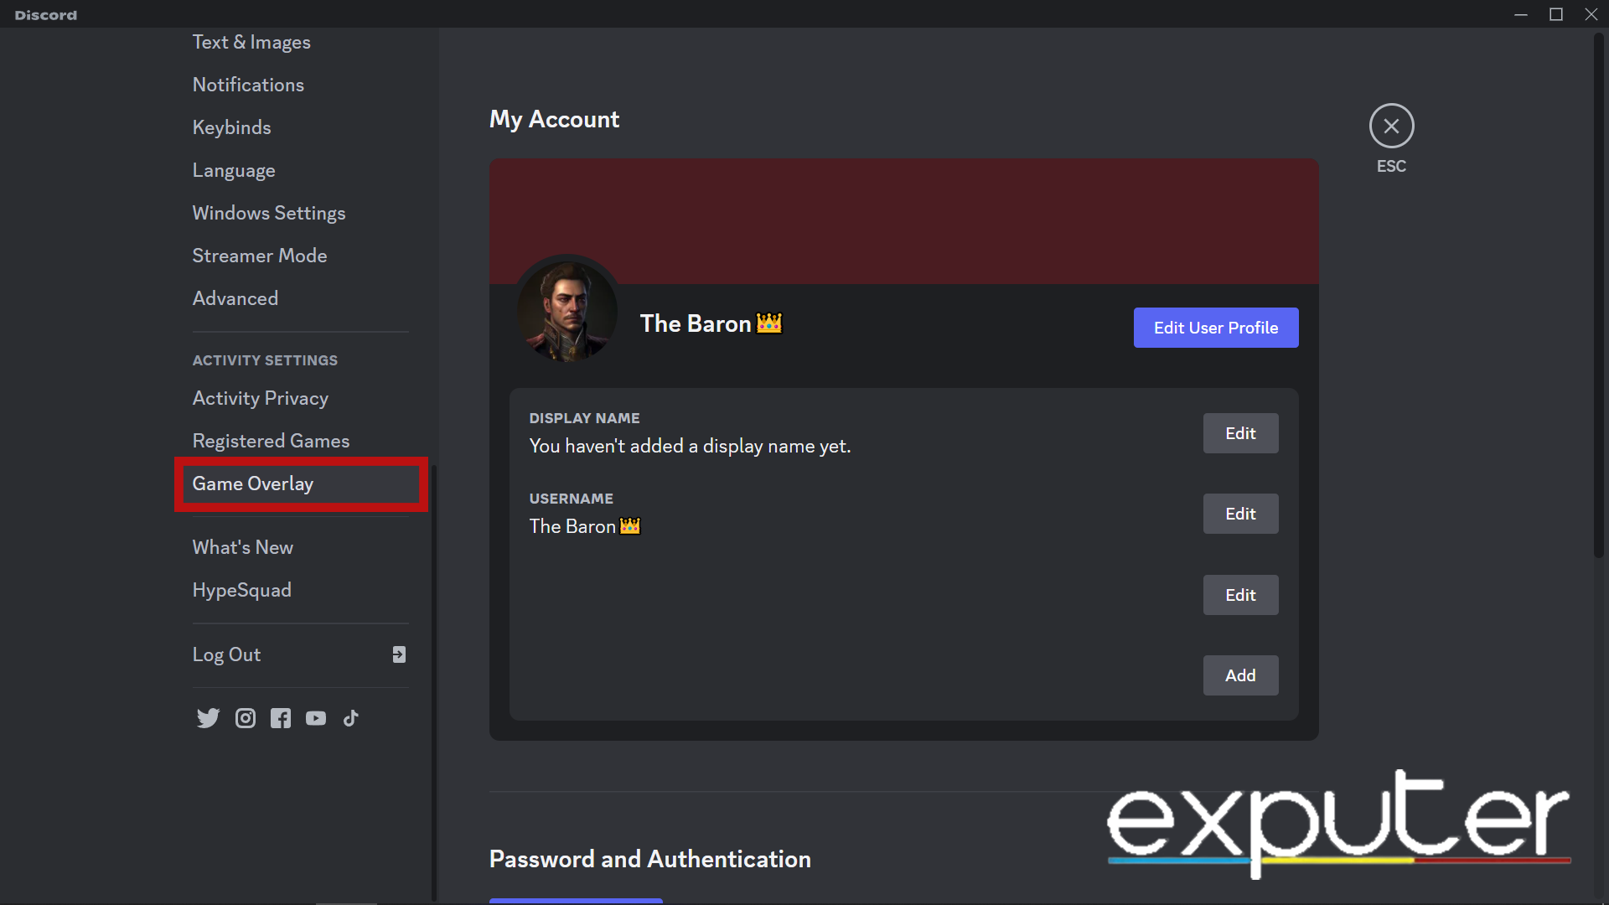
Task: Edit the Display Name field
Action: tap(1240, 432)
